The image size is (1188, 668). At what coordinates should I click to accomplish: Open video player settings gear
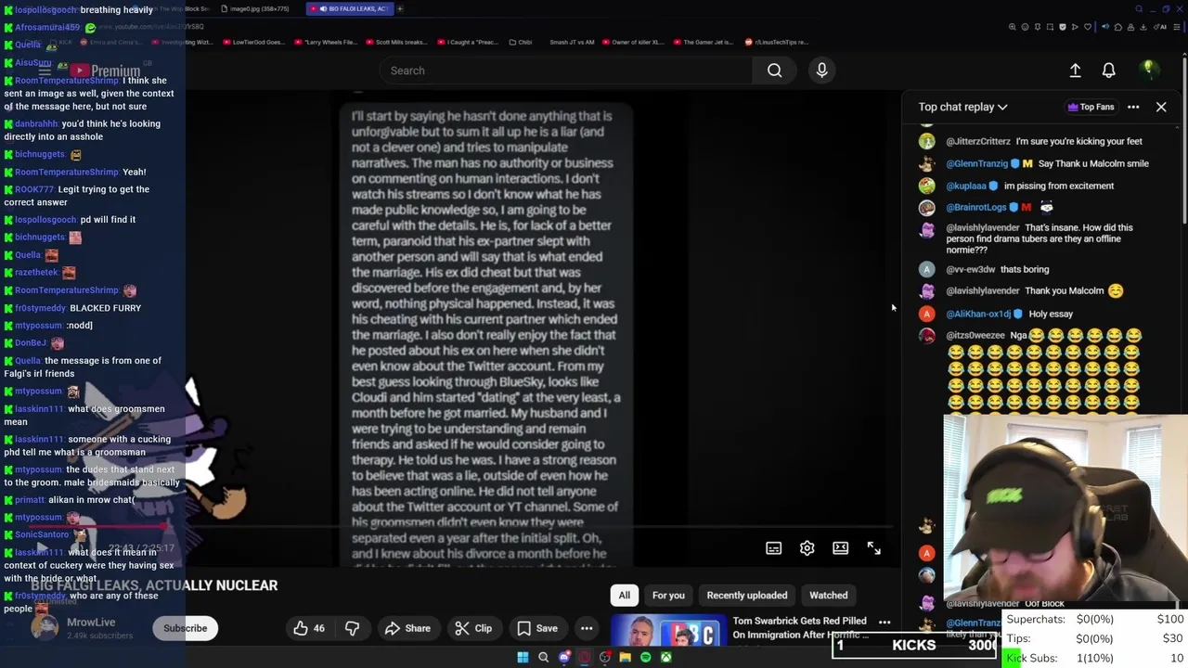tap(807, 548)
